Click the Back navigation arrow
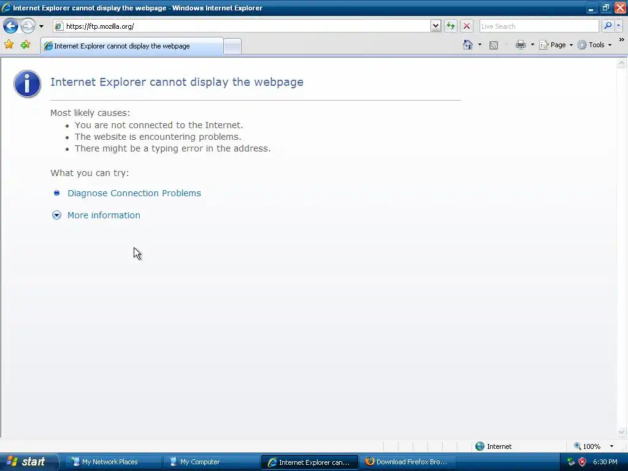Image resolution: width=628 pixels, height=471 pixels. 11,26
